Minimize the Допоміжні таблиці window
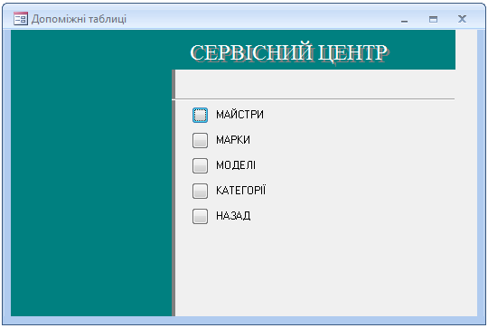This screenshot has height=328, width=488. tap(404, 19)
